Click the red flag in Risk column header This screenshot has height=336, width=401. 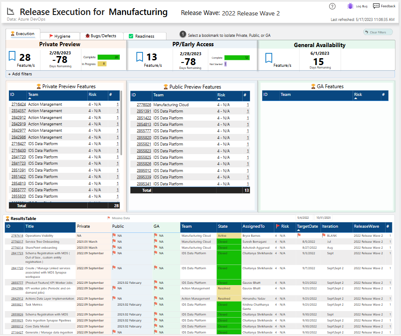click(x=278, y=226)
